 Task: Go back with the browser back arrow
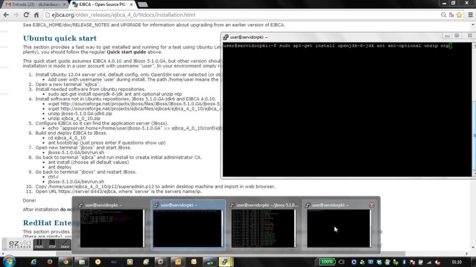pyautogui.click(x=6, y=15)
